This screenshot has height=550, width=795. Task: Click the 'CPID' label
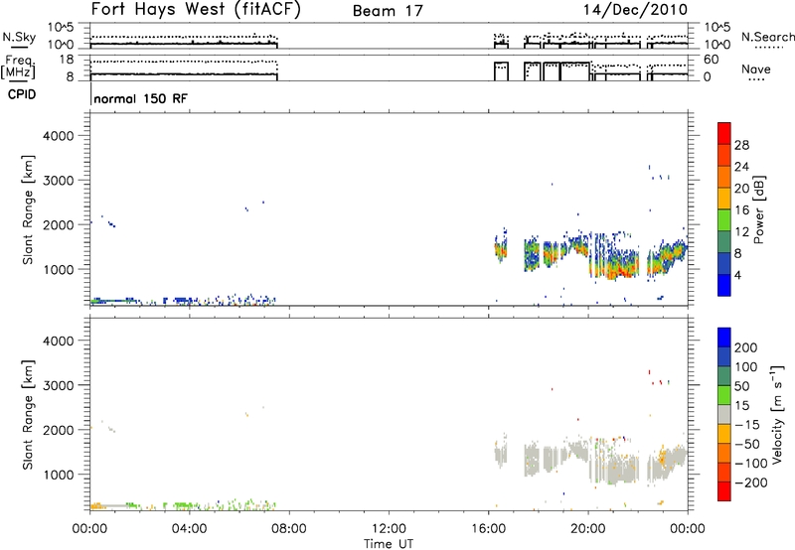click(22, 94)
